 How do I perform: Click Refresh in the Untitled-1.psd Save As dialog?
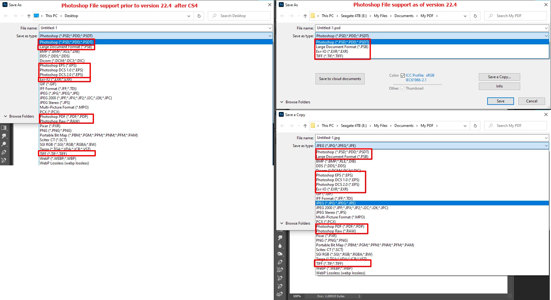(475, 16)
